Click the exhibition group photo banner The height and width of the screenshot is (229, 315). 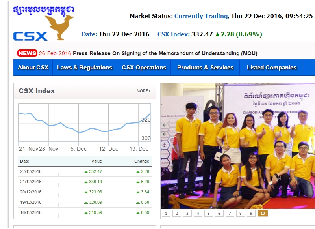coord(237,145)
